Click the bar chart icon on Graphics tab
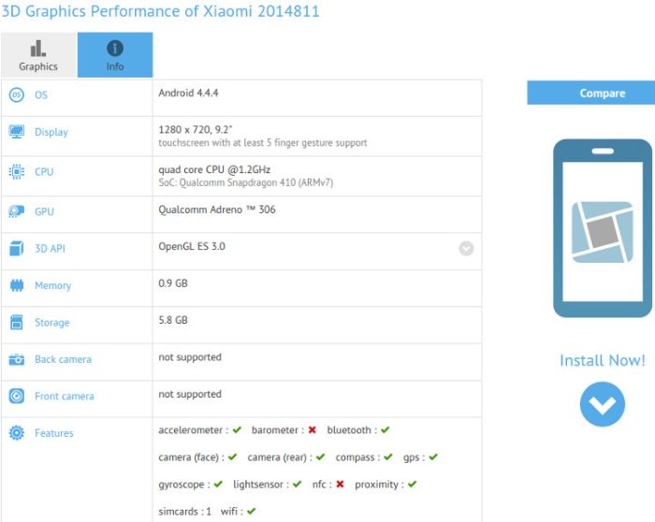655x522 pixels. 38,49
